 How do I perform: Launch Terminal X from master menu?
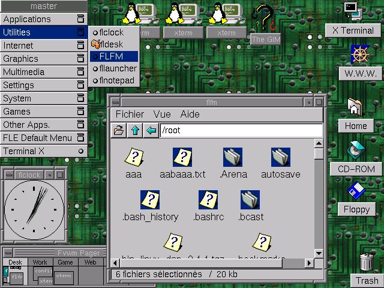(44, 151)
